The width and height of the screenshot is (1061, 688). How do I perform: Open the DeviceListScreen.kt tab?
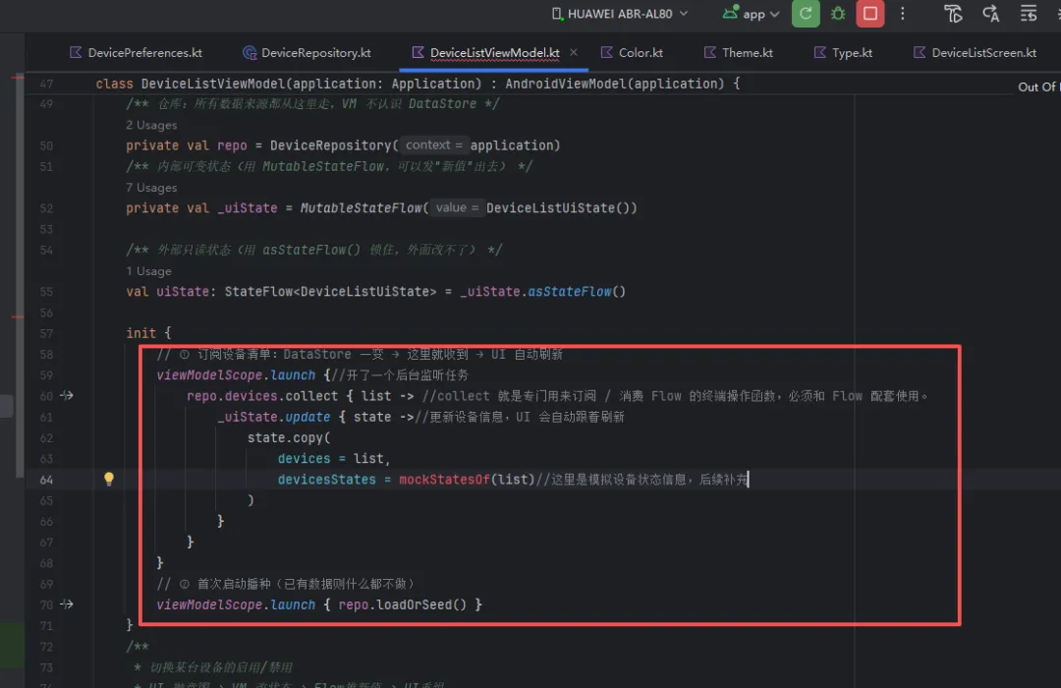[x=976, y=52]
